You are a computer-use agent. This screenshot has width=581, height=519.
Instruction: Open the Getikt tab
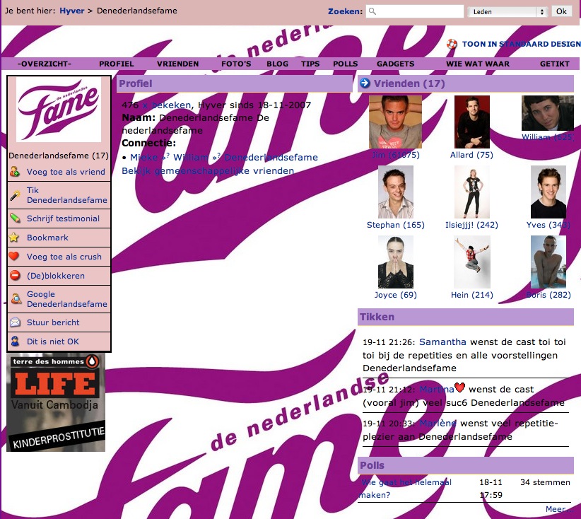[555, 64]
